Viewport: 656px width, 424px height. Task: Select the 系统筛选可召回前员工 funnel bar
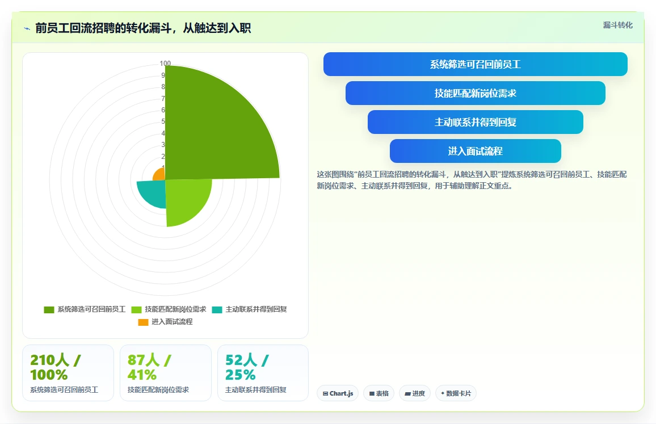(476, 64)
